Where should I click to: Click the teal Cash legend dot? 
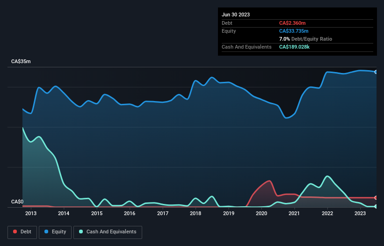[x=81, y=232]
